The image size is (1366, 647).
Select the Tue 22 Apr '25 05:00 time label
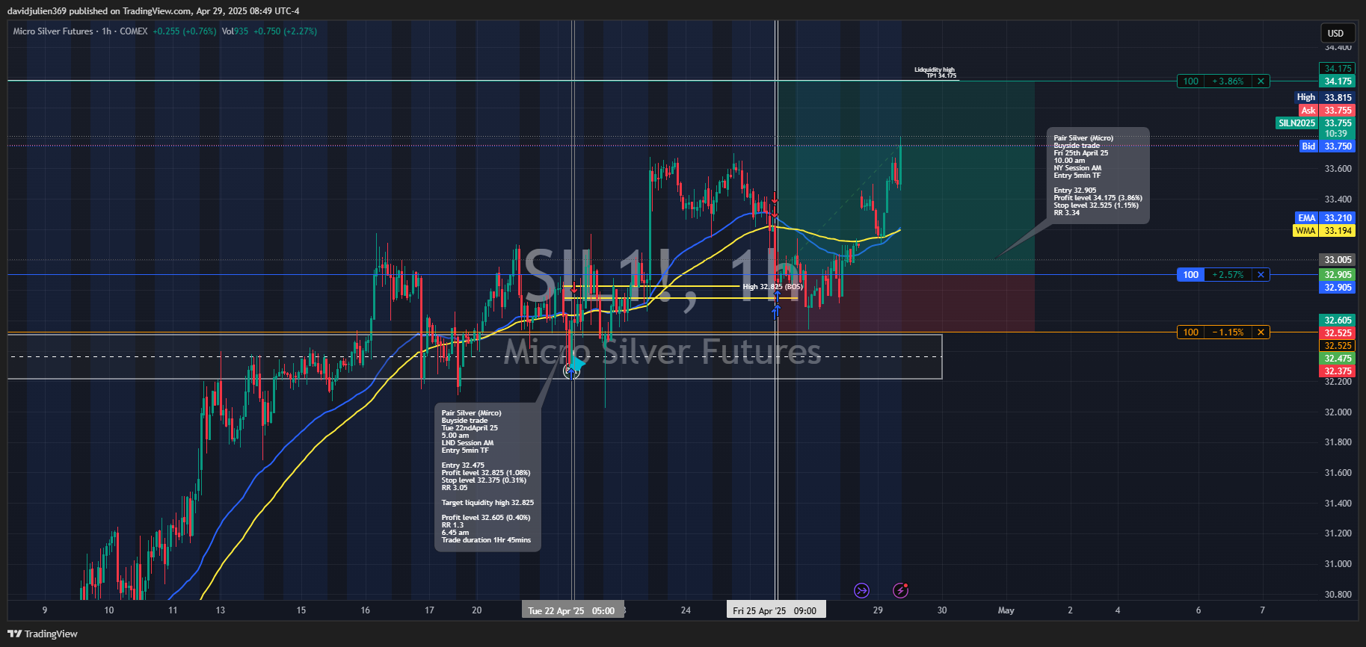572,610
